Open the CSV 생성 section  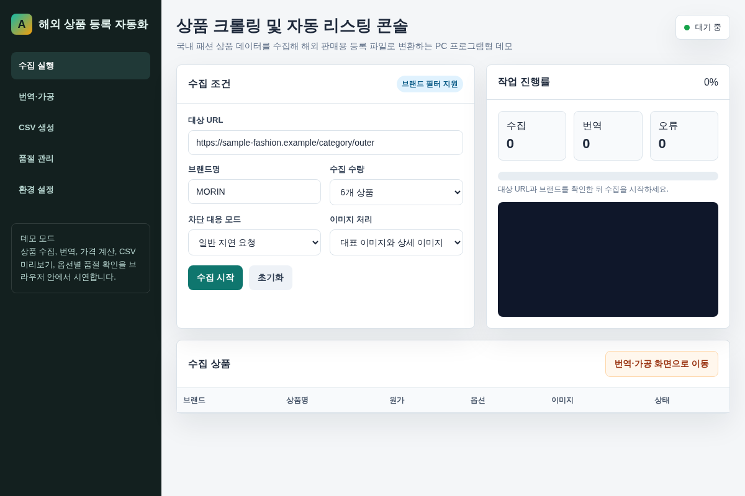(x=81, y=128)
